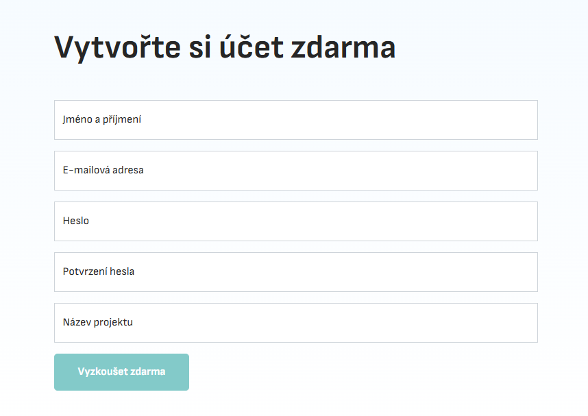Select the "Heslo" password field
The width and height of the screenshot is (588, 416).
pos(295,221)
